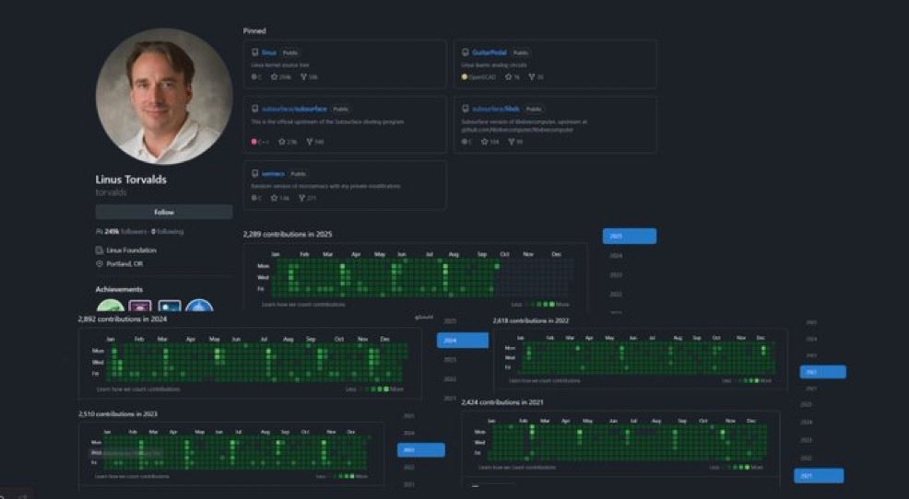Open Linus Torvalds' profile avatar photo
This screenshot has height=499, width=909.
pyautogui.click(x=164, y=97)
